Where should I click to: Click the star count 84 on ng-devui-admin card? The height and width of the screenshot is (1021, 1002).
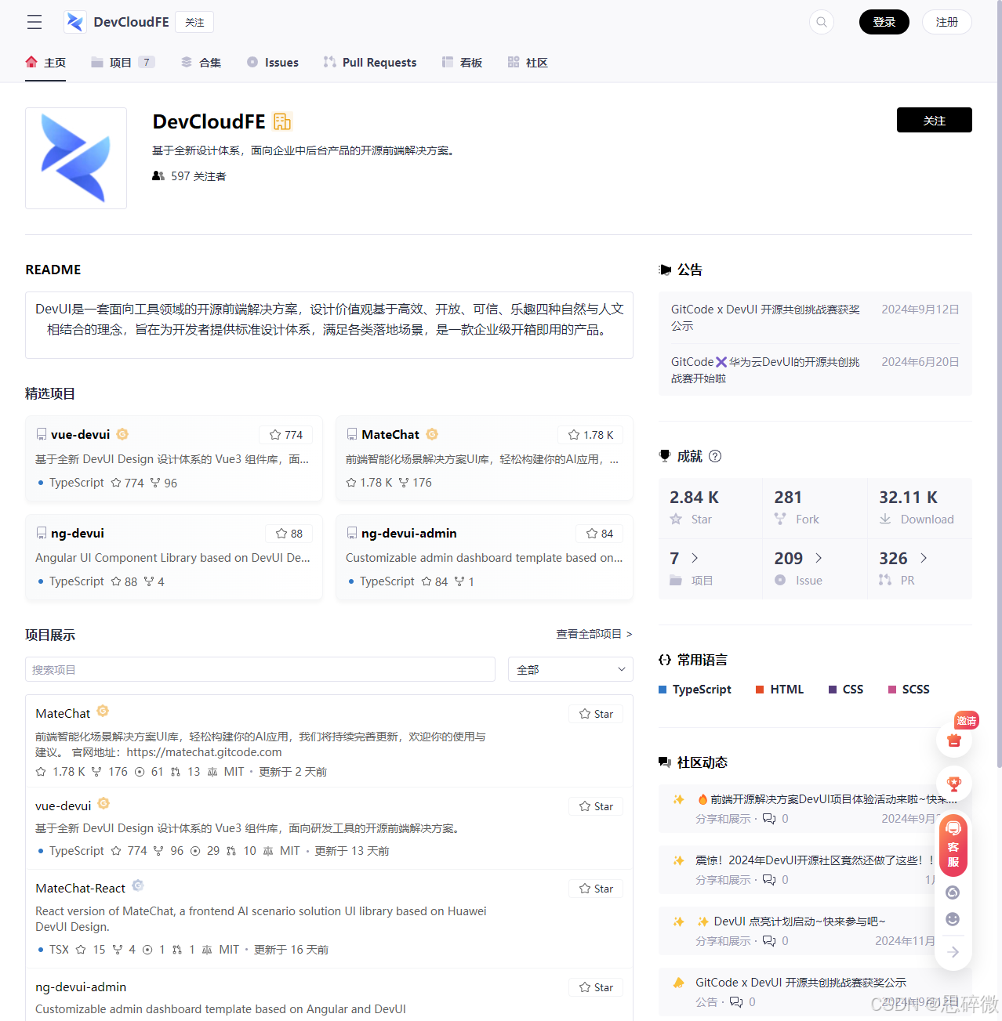pyautogui.click(x=600, y=534)
